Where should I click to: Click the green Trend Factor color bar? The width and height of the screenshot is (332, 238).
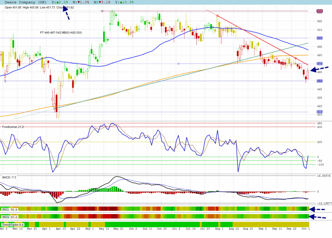[152, 224]
